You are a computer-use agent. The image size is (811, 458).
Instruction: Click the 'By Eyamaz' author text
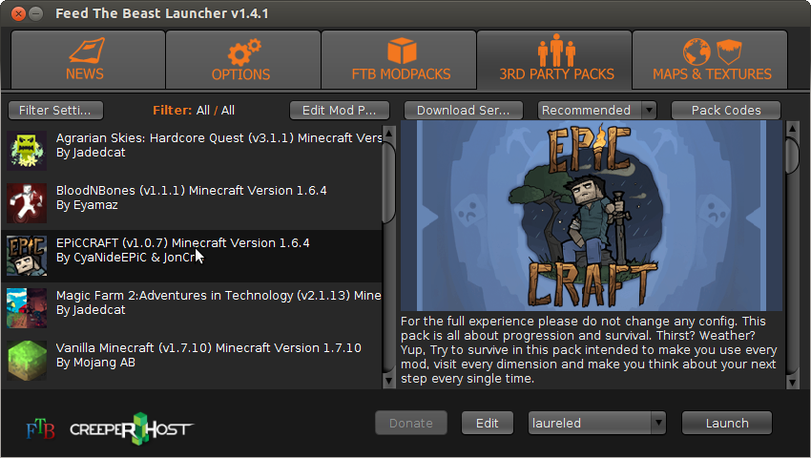(x=87, y=205)
